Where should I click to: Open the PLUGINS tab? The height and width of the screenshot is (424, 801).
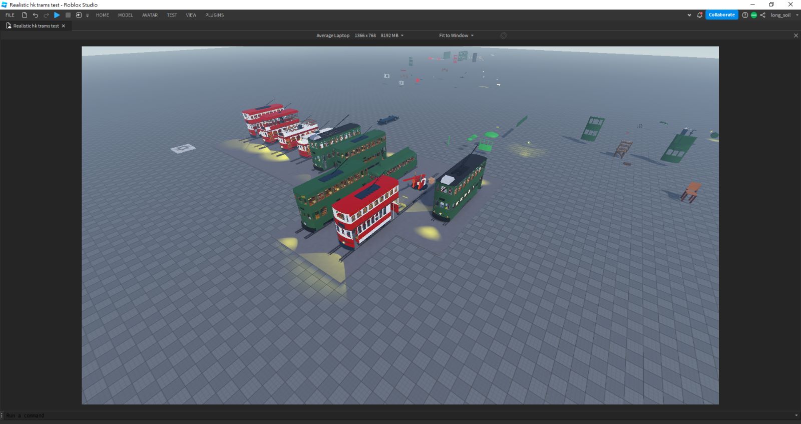click(214, 15)
